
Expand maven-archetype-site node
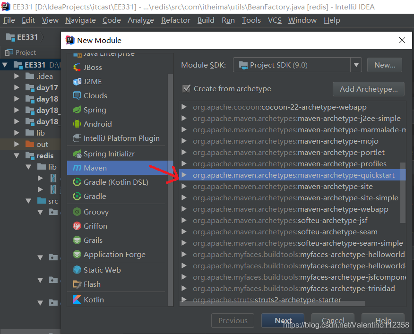tap(184, 186)
